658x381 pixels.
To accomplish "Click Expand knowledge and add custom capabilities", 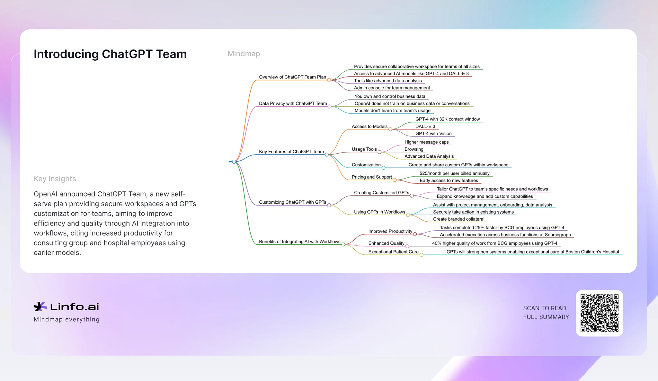I will [485, 196].
